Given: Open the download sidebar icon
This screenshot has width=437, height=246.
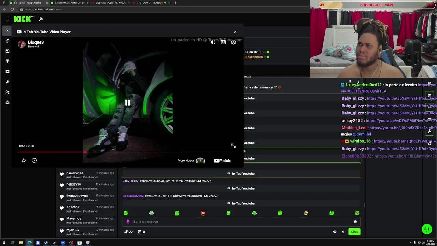Looking at the screenshot, I should click(7, 102).
